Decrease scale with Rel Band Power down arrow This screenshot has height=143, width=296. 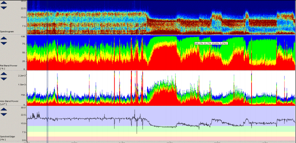coord(4,43)
